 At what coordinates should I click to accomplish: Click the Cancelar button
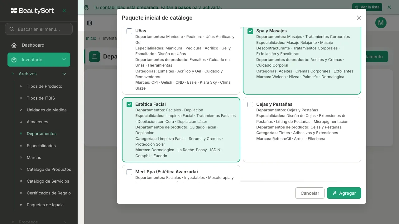[310, 193]
